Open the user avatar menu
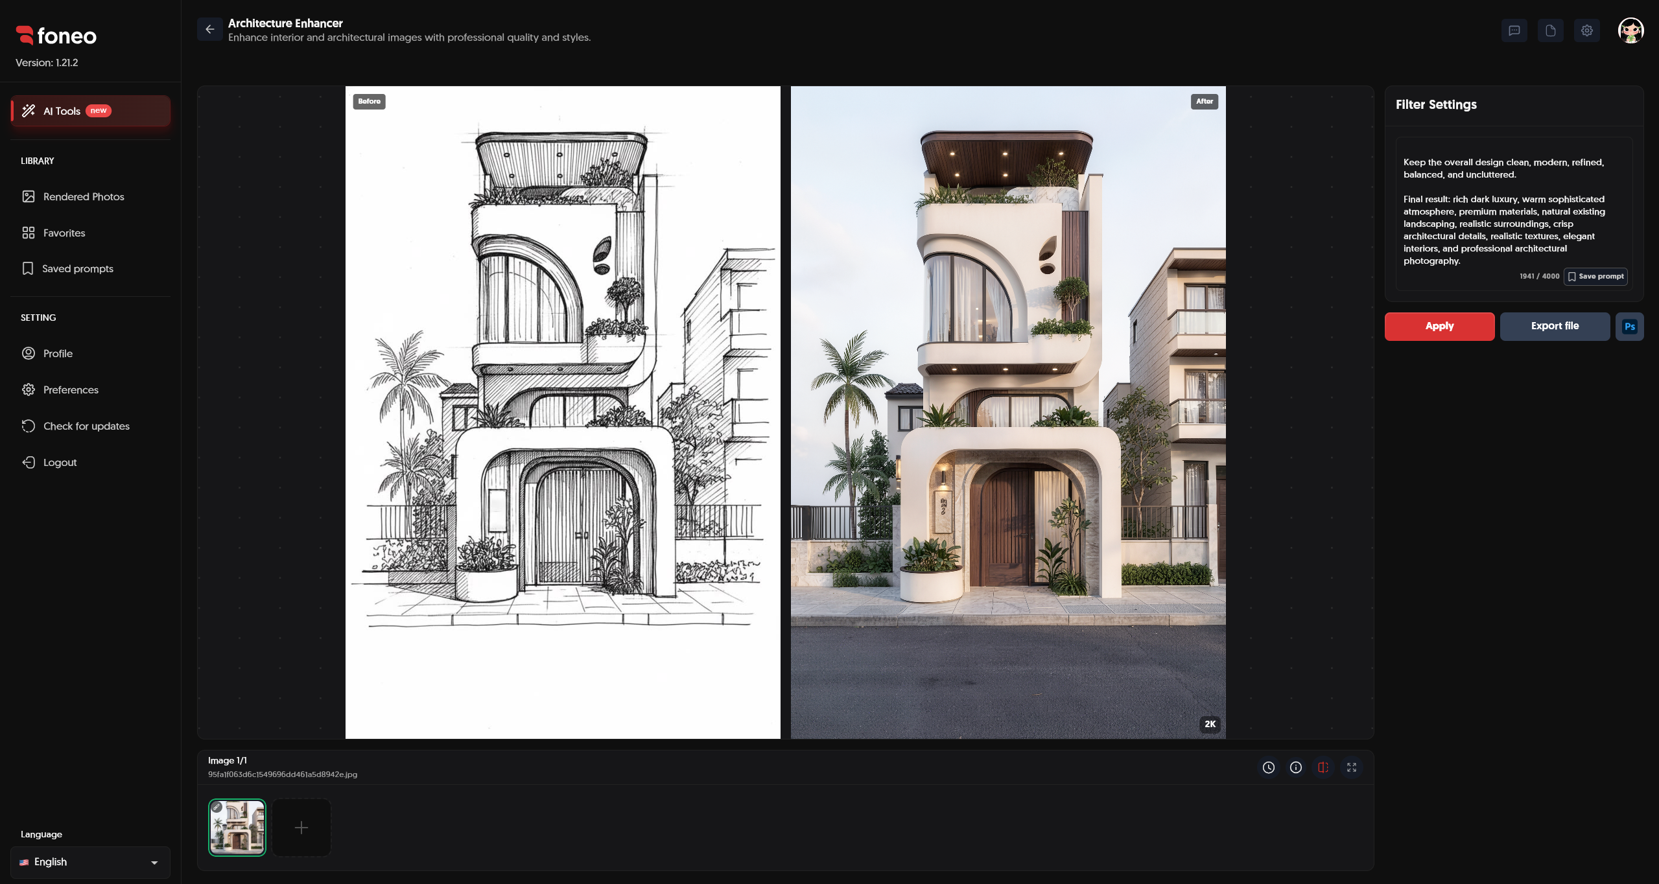This screenshot has height=884, width=1659. 1630,30
